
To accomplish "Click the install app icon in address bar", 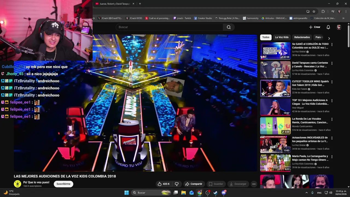I will point(308,11).
